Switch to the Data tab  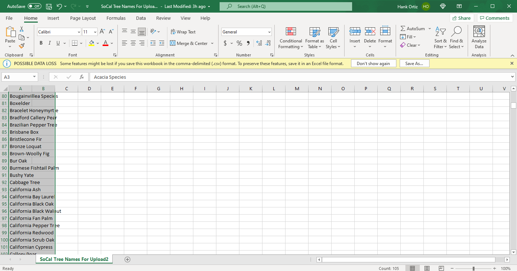point(141,18)
